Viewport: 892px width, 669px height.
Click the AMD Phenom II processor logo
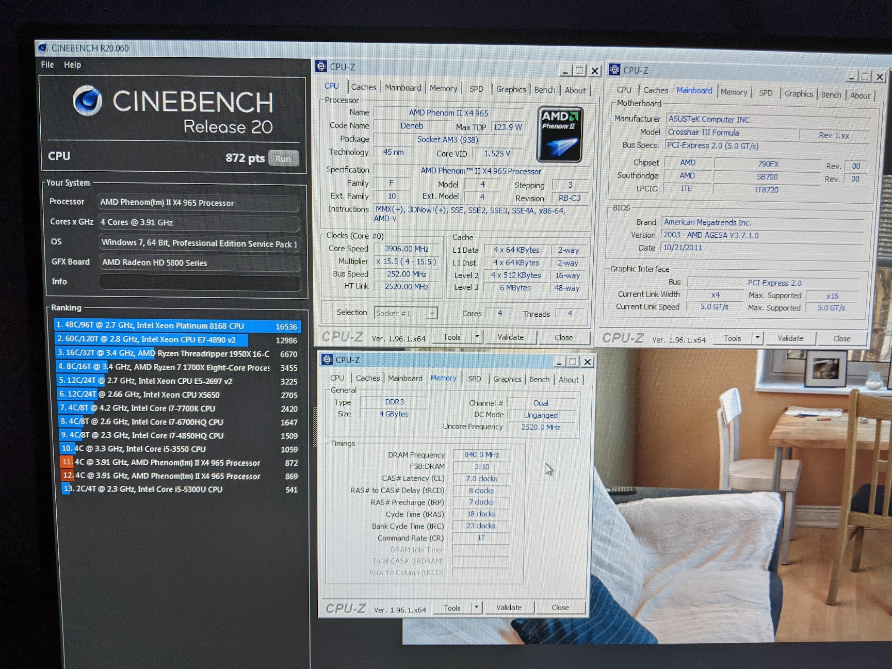point(560,134)
